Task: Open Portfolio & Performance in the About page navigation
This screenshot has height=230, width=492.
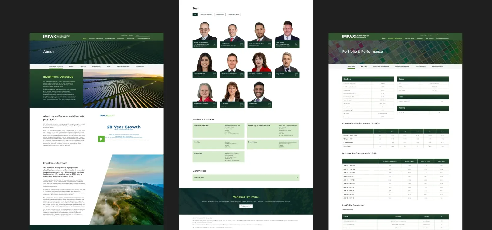Action: pos(96,39)
